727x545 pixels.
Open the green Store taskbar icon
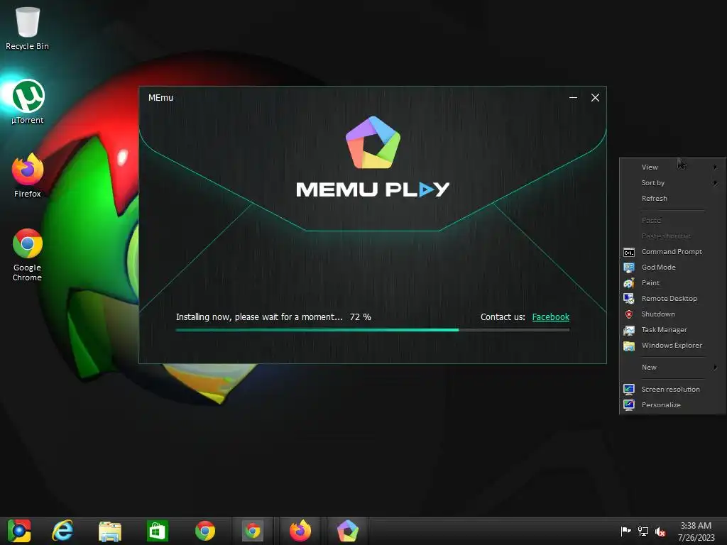(x=157, y=531)
